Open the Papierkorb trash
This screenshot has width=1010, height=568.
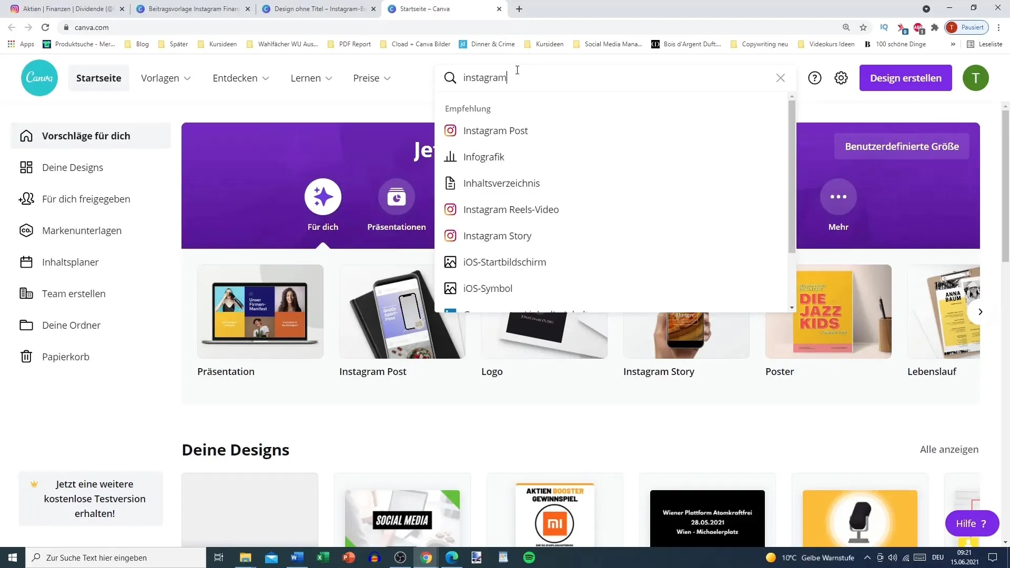90,357
